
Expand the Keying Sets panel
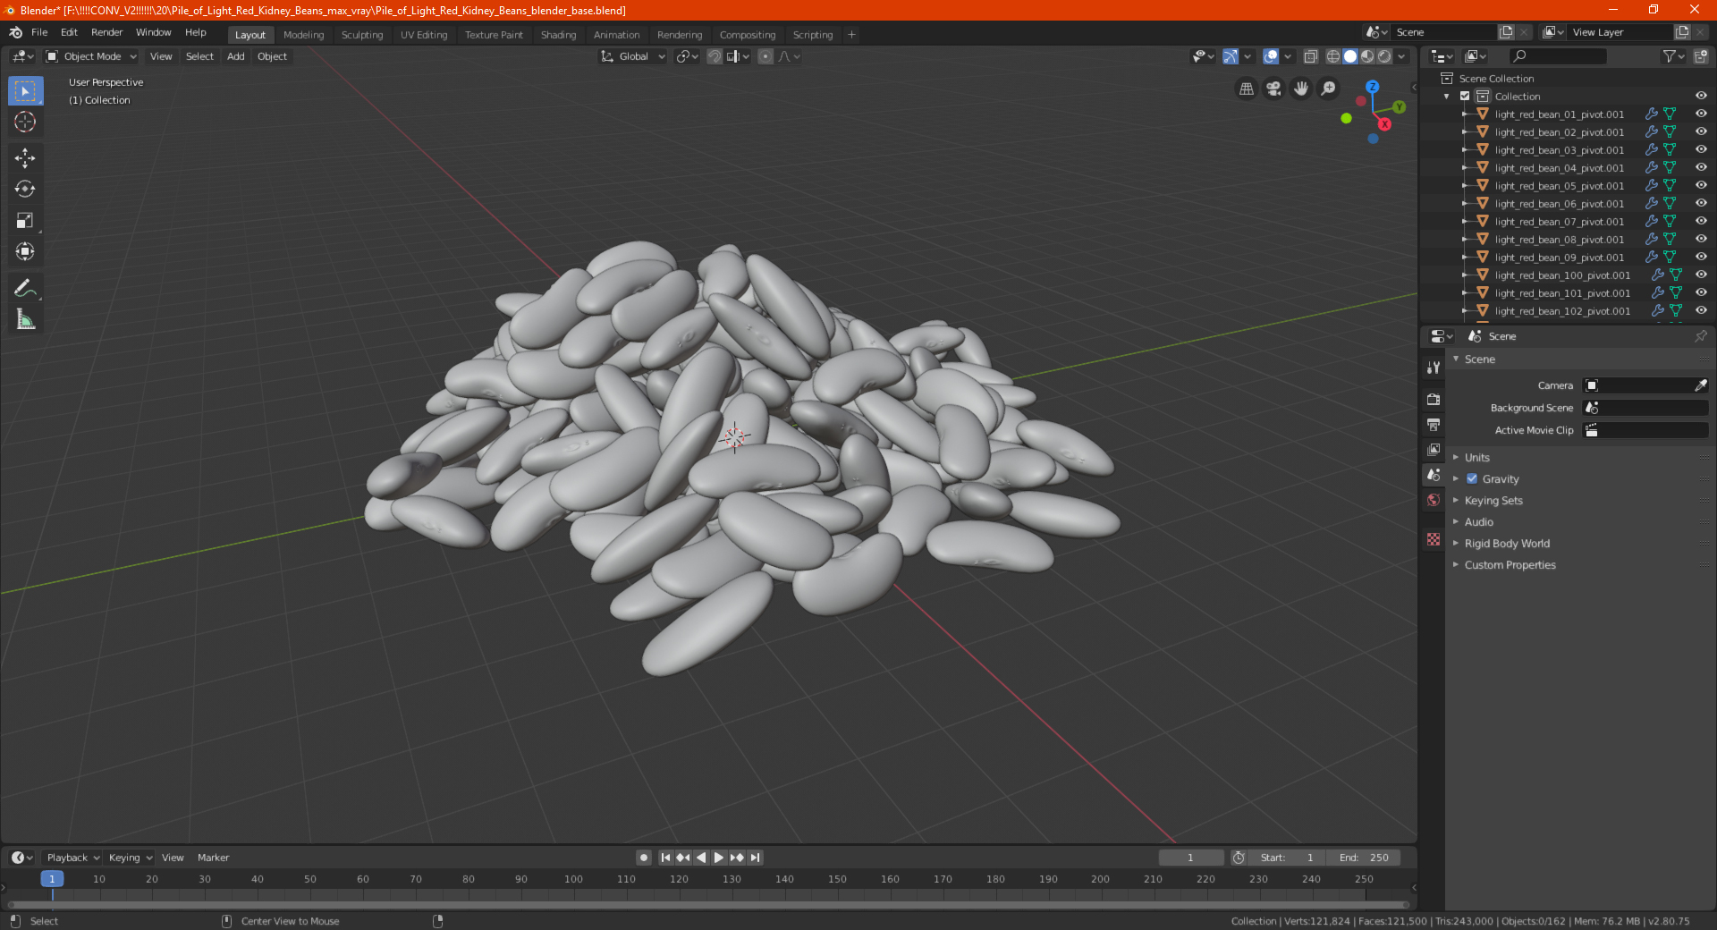[1493, 501]
